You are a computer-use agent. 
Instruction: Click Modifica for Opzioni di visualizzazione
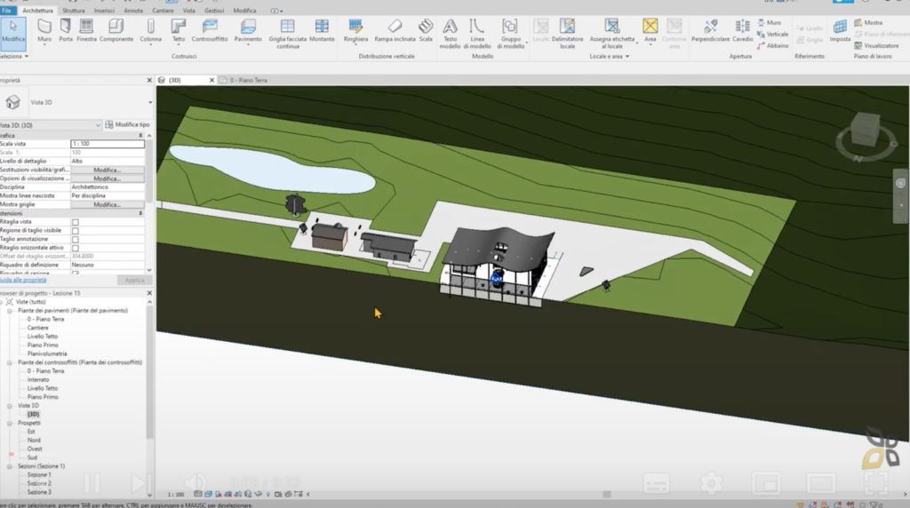[108, 179]
